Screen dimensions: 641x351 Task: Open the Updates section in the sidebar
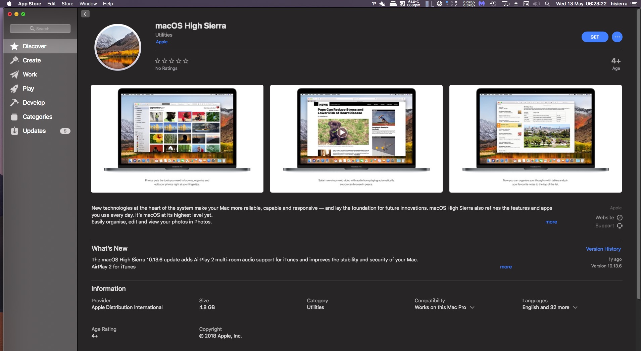coord(40,131)
